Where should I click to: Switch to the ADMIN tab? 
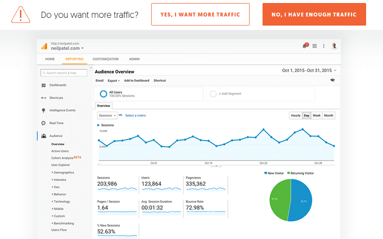pyautogui.click(x=134, y=59)
